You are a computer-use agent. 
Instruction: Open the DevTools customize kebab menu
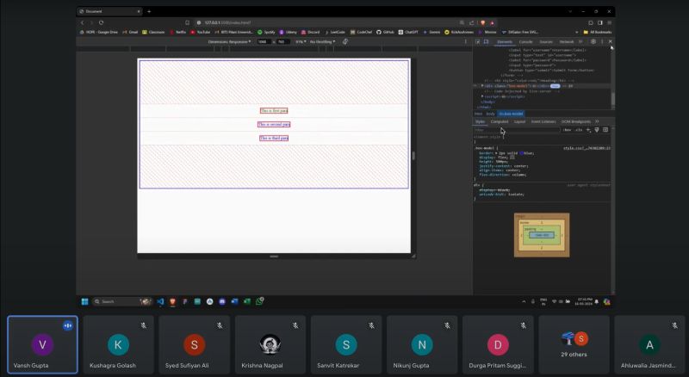point(602,41)
